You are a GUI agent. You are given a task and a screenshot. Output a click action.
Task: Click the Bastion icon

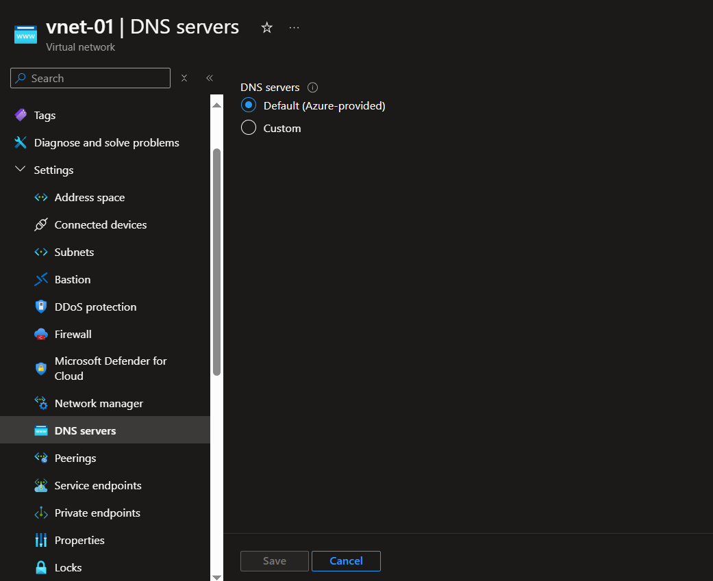tap(41, 279)
